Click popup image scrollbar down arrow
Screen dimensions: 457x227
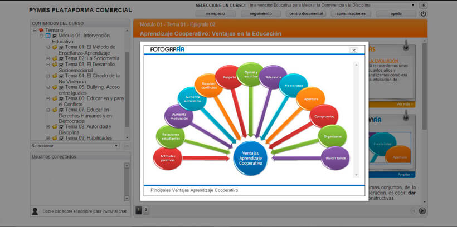tap(356, 175)
